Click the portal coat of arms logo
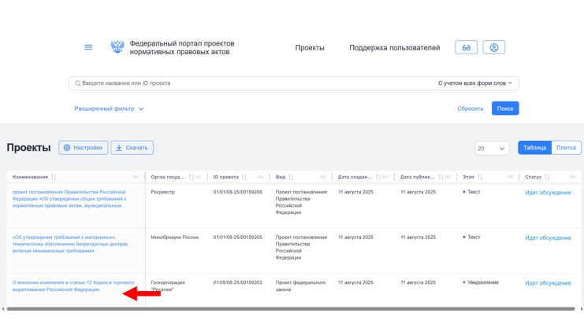The height and width of the screenshot is (328, 584). coord(117,47)
